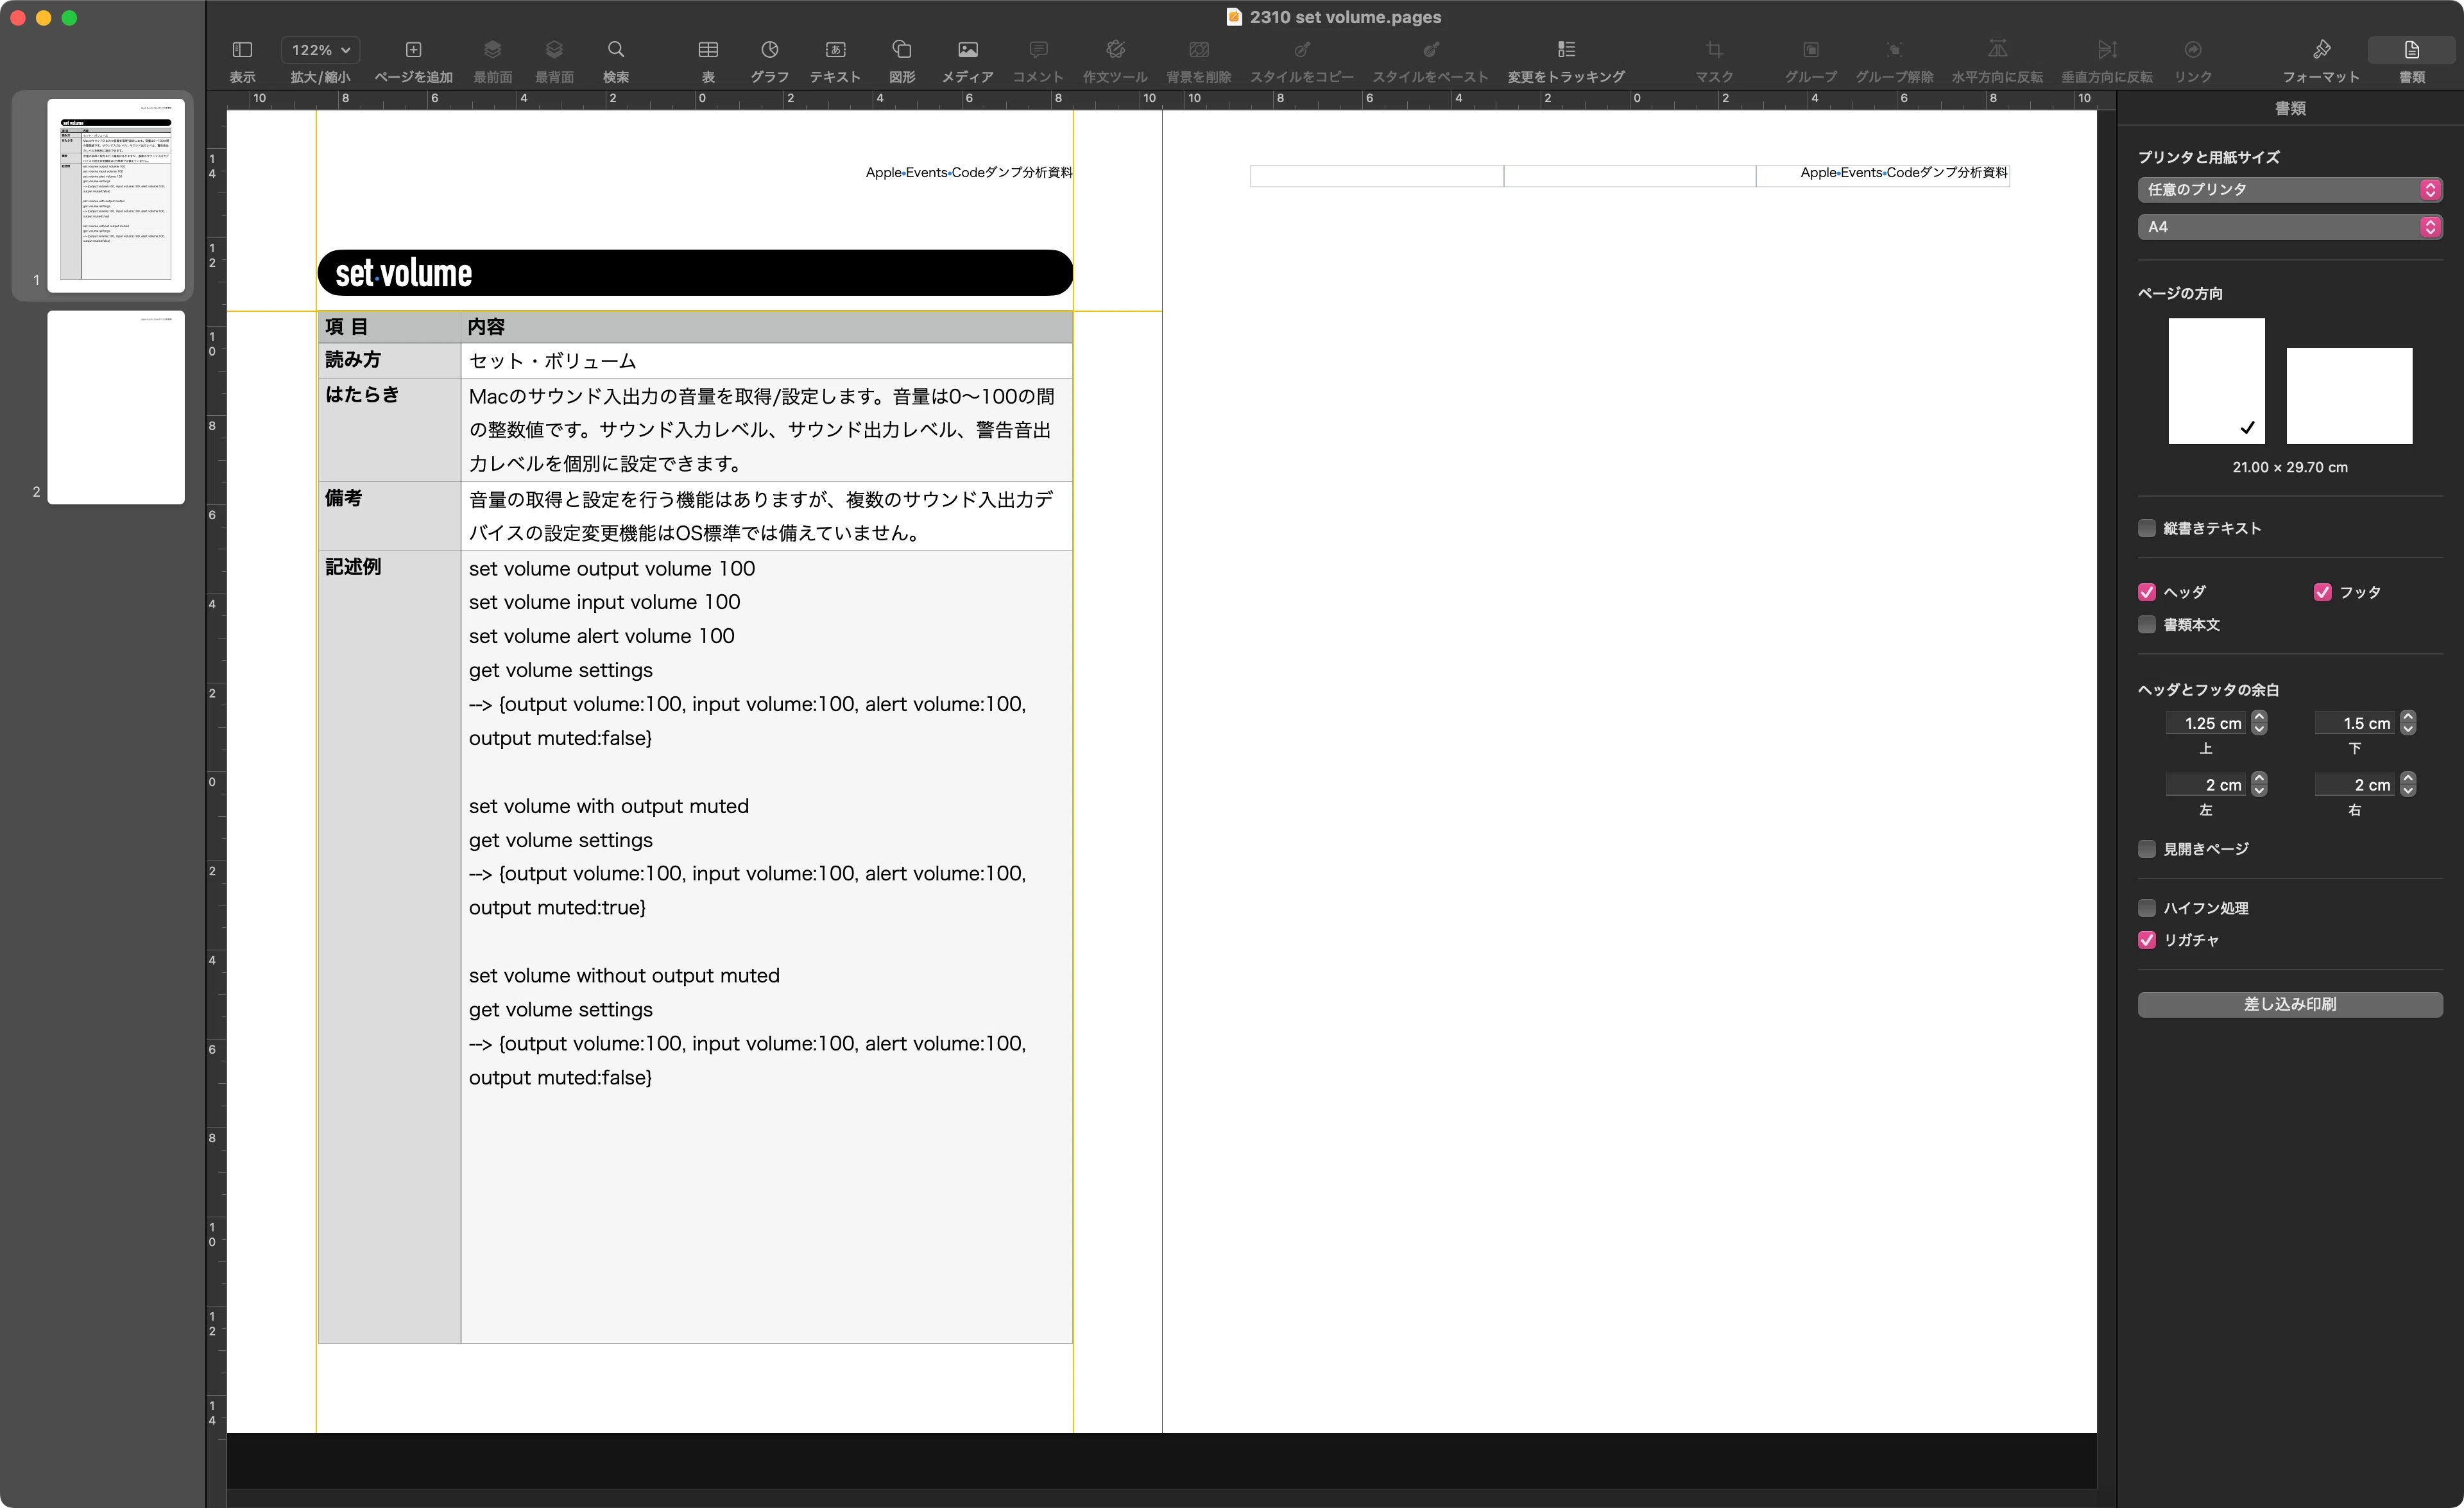Click the 差し込み印刷 mail merge button
The image size is (2464, 1508).
[2290, 1004]
